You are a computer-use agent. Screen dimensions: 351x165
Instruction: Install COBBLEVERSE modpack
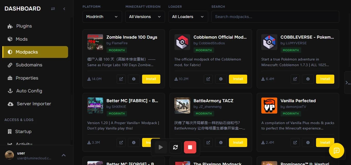(x=325, y=79)
